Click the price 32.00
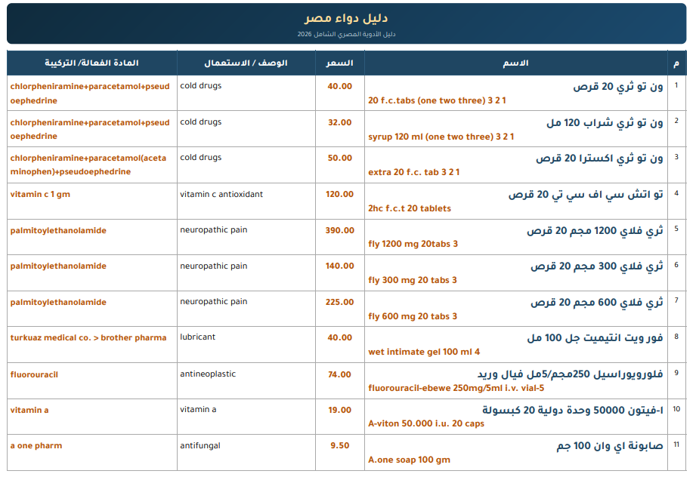The height and width of the screenshot is (477, 696). click(x=339, y=122)
